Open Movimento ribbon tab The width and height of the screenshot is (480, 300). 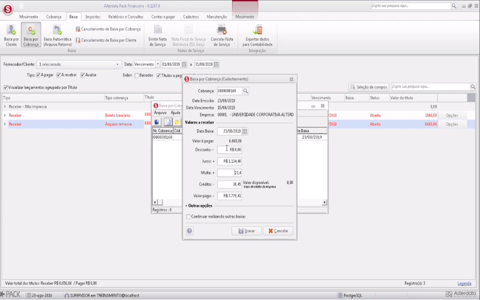pyautogui.click(x=29, y=17)
